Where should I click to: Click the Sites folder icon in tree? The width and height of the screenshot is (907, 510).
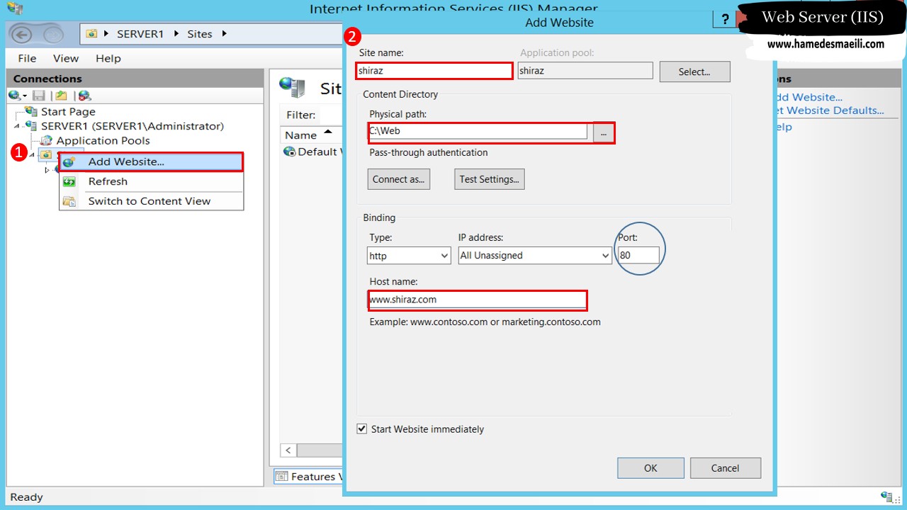(45, 154)
